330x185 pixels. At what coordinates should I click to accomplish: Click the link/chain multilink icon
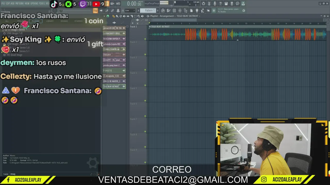(112, 11)
